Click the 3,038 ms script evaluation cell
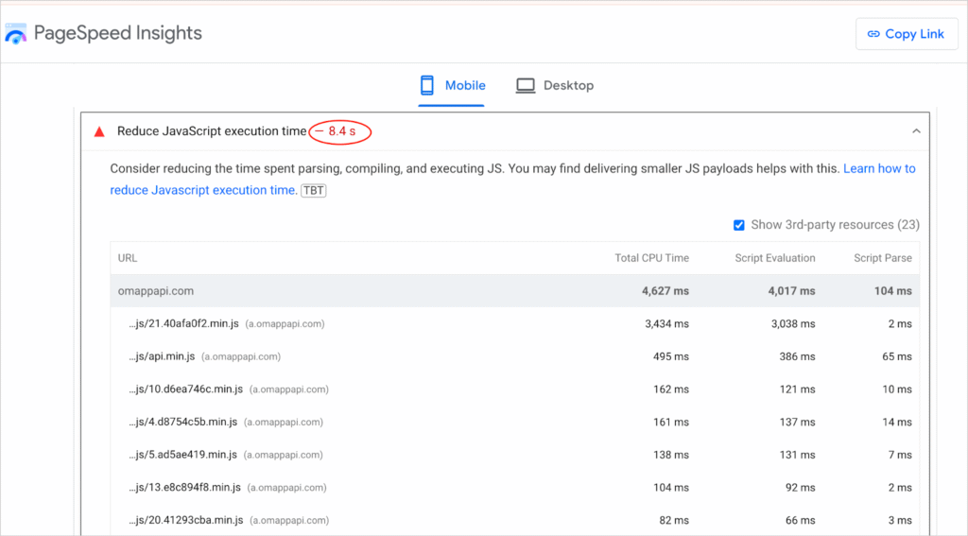Image resolution: width=968 pixels, height=536 pixels. (793, 323)
